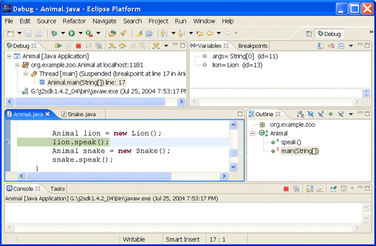Viewport: 376px width, 246px height.
Task: Switch to the Breakpoints tab
Action: [x=253, y=46]
